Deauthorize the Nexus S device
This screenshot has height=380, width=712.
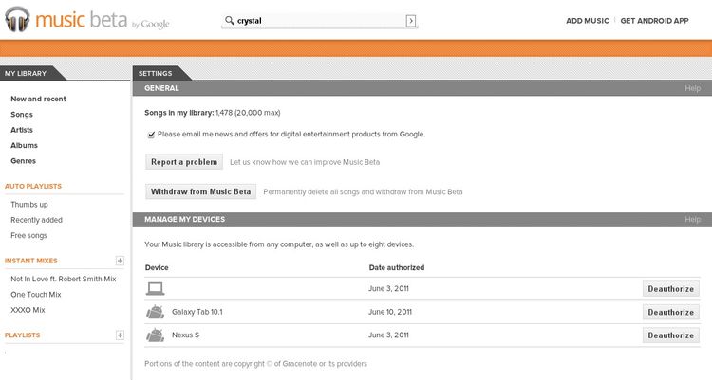click(670, 335)
